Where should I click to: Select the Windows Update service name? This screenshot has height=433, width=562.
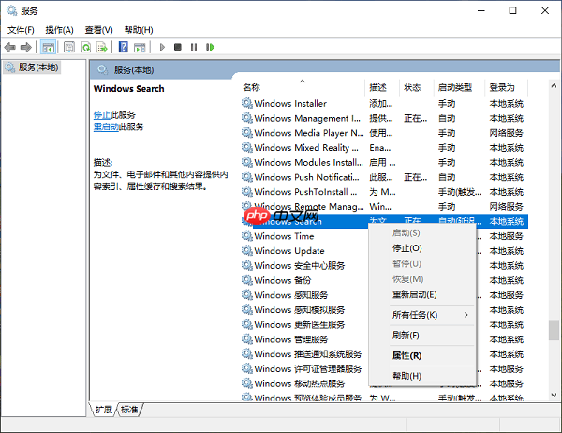289,251
